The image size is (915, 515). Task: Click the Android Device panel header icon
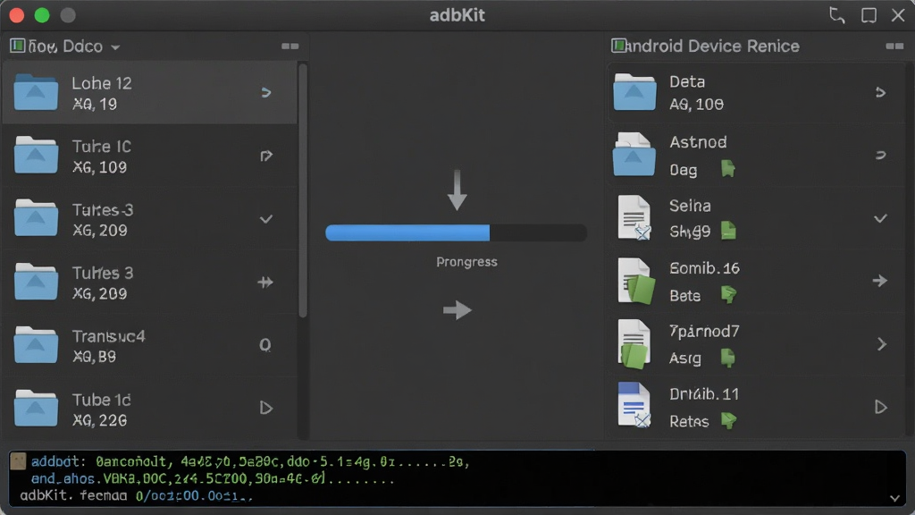[x=618, y=46]
